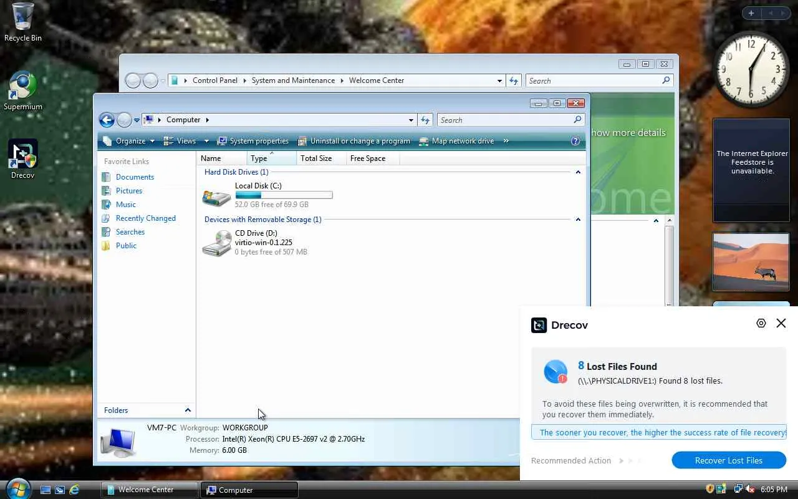Close the Drecov notification
The width and height of the screenshot is (798, 499).
[x=781, y=323]
